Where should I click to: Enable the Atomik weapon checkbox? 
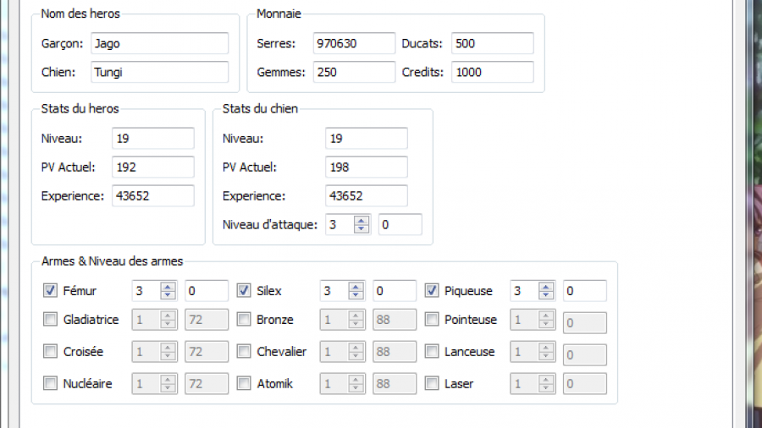[x=244, y=384]
